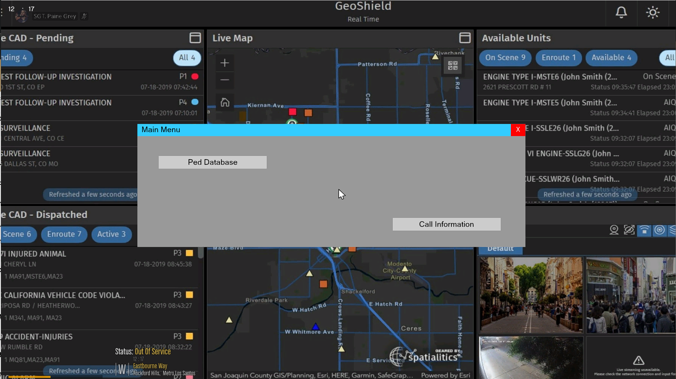Click the webcam icon in camera panel
This screenshot has width=676, height=379.
tap(614, 230)
